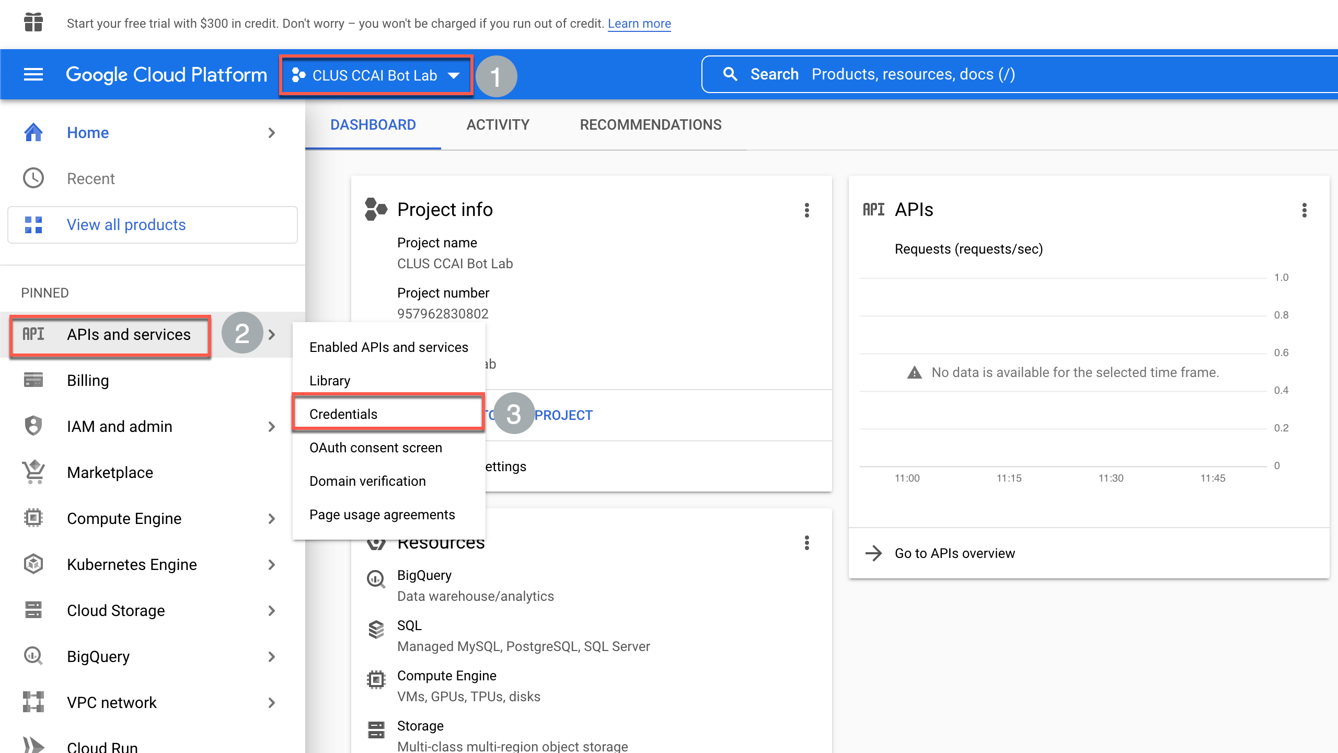Click the Compute Engine icon in Resources card
Viewport: 1338px width, 753px height.
pos(376,680)
